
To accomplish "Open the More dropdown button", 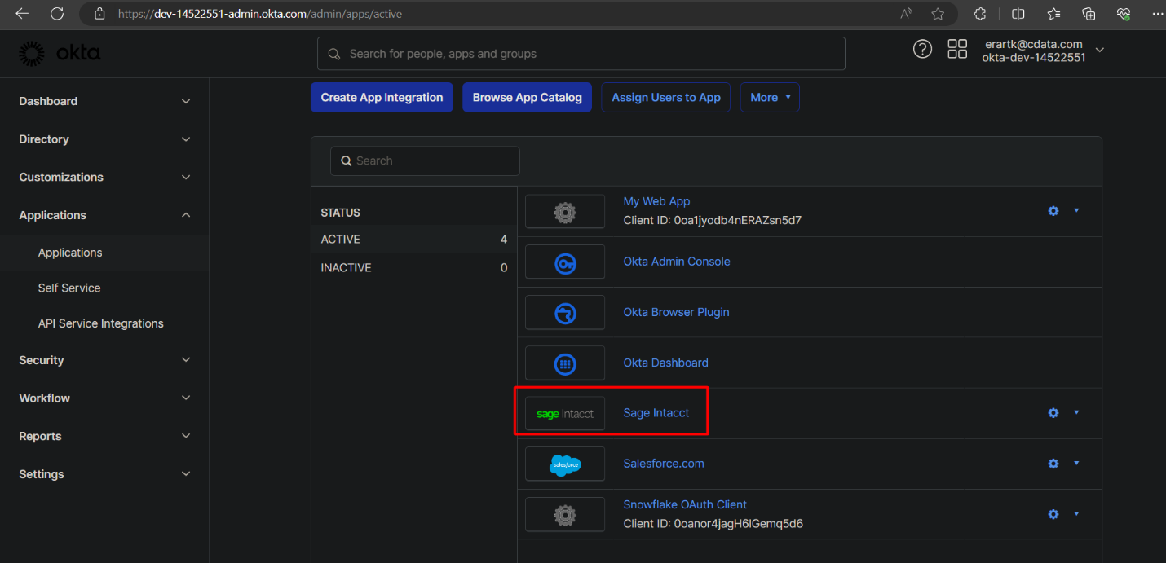I will tap(770, 97).
